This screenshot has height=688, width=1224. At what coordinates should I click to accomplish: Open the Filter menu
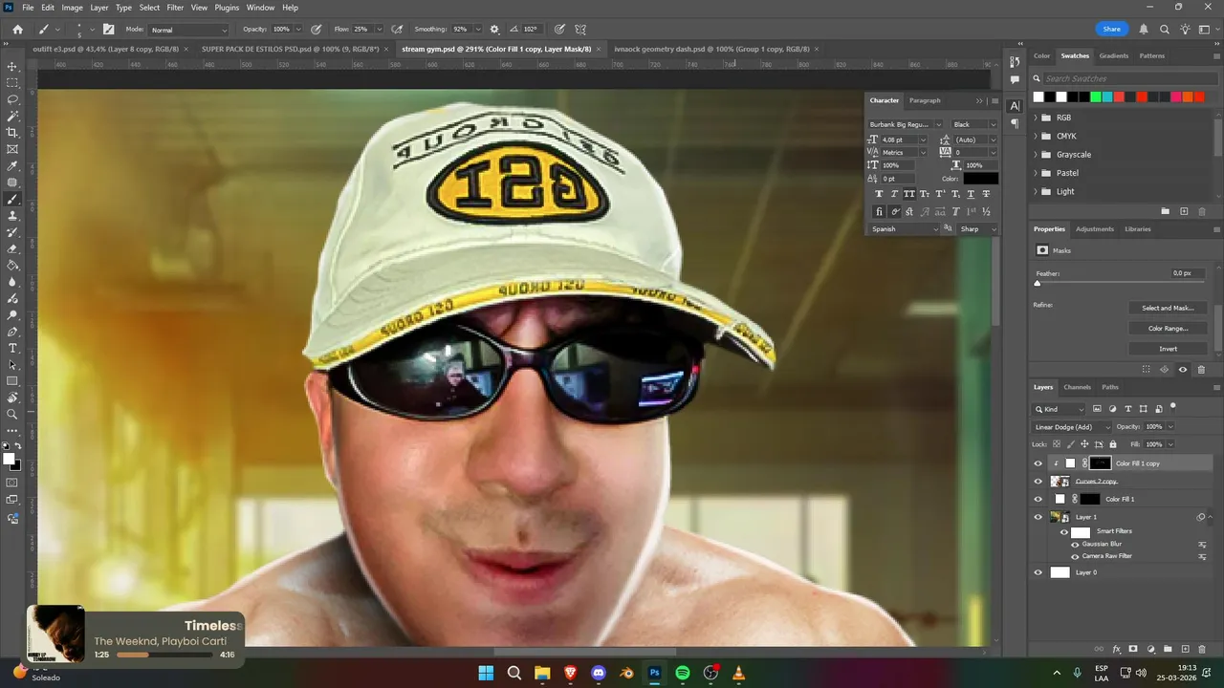(x=175, y=8)
